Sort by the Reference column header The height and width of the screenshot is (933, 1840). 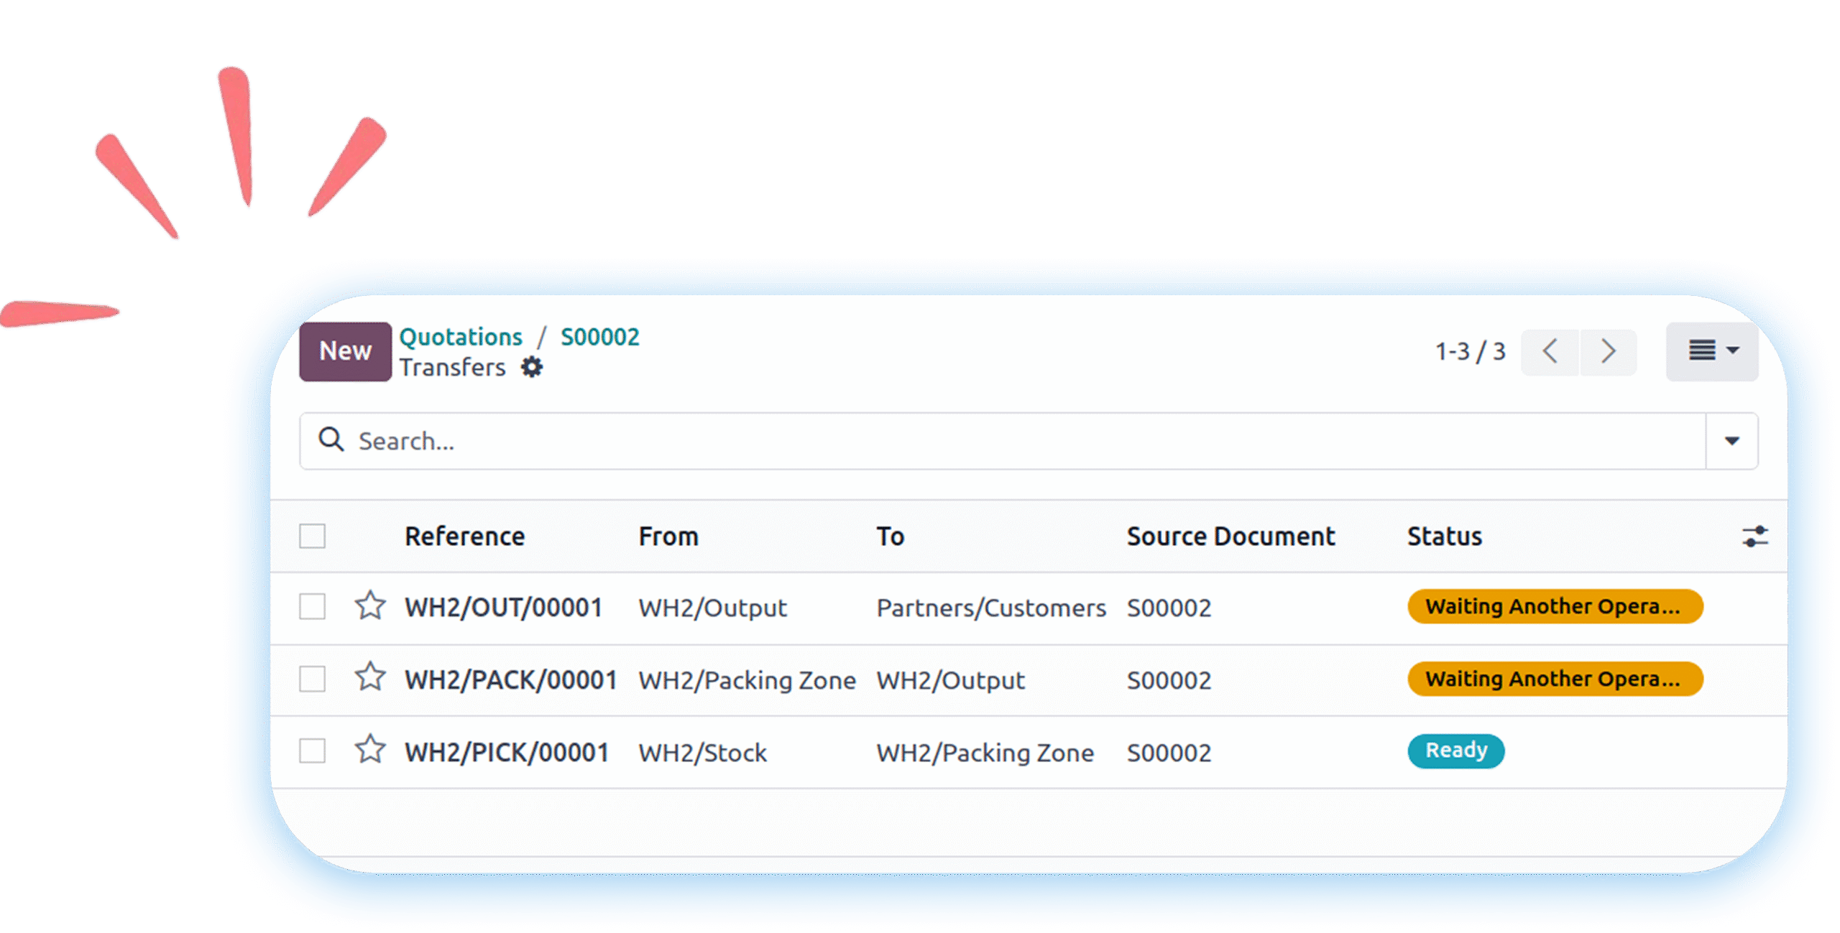(464, 537)
